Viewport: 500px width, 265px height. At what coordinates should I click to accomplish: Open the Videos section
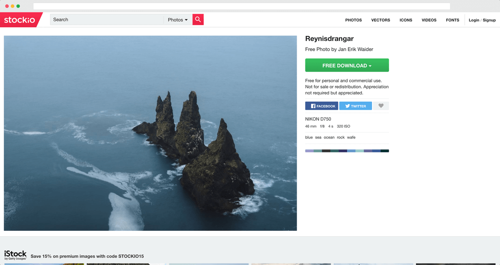[x=429, y=20]
